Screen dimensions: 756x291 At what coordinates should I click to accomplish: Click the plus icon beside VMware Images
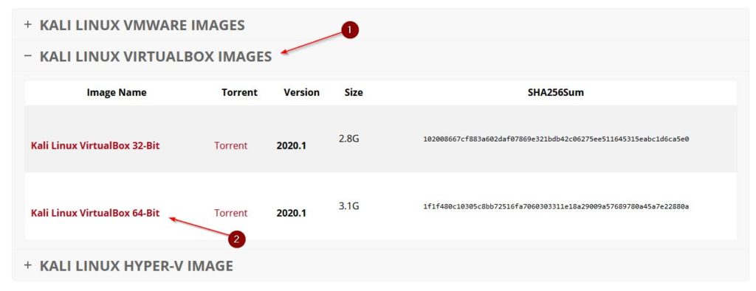coord(28,24)
